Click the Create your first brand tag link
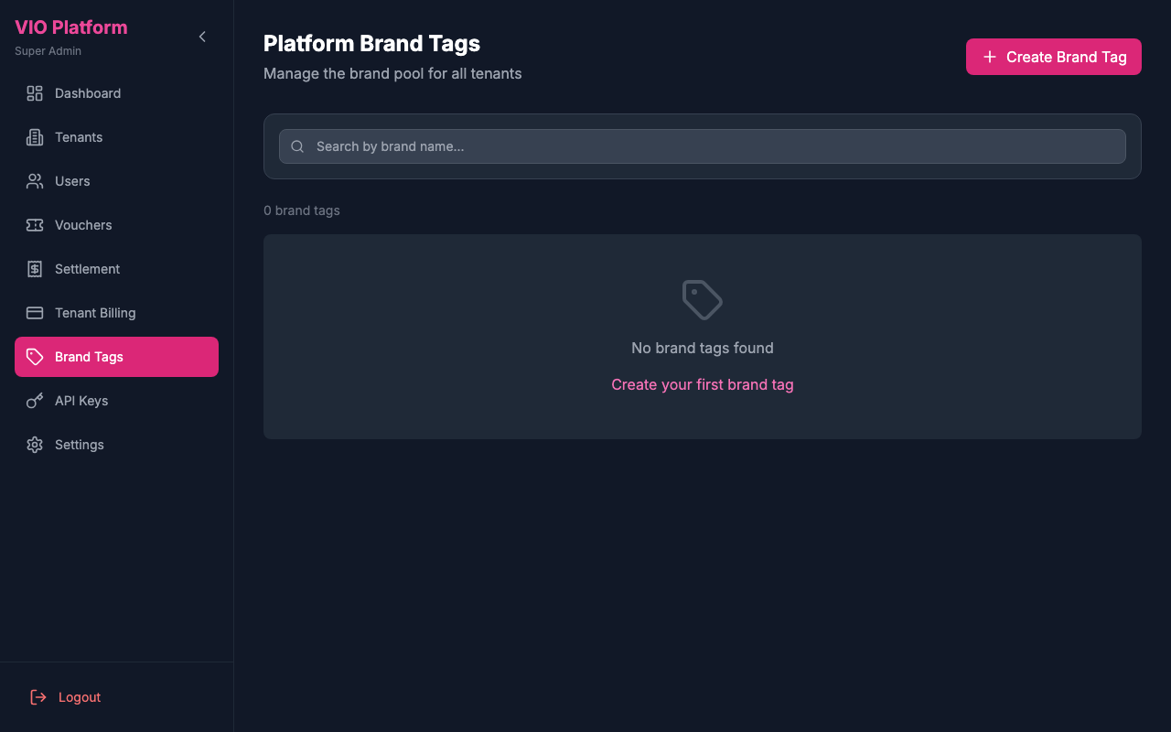Screen dimensions: 1171x732 (702, 384)
